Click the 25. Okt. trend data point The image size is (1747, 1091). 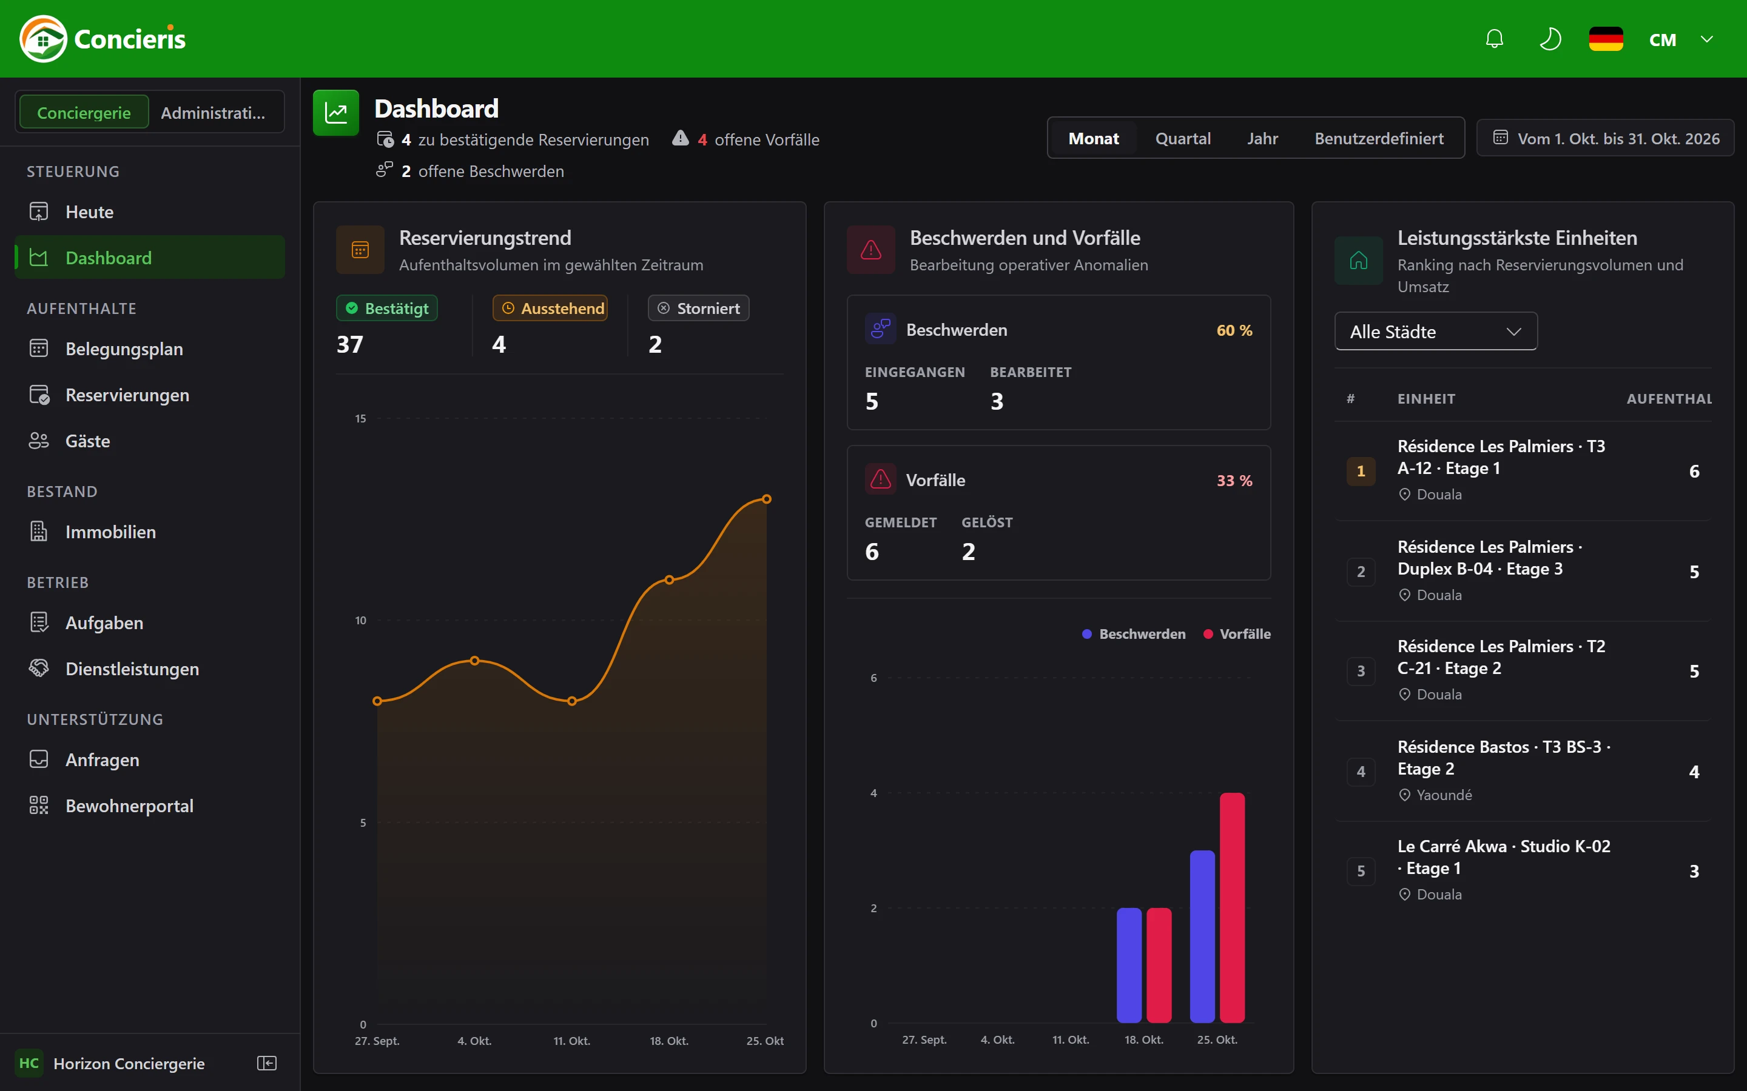click(x=767, y=499)
